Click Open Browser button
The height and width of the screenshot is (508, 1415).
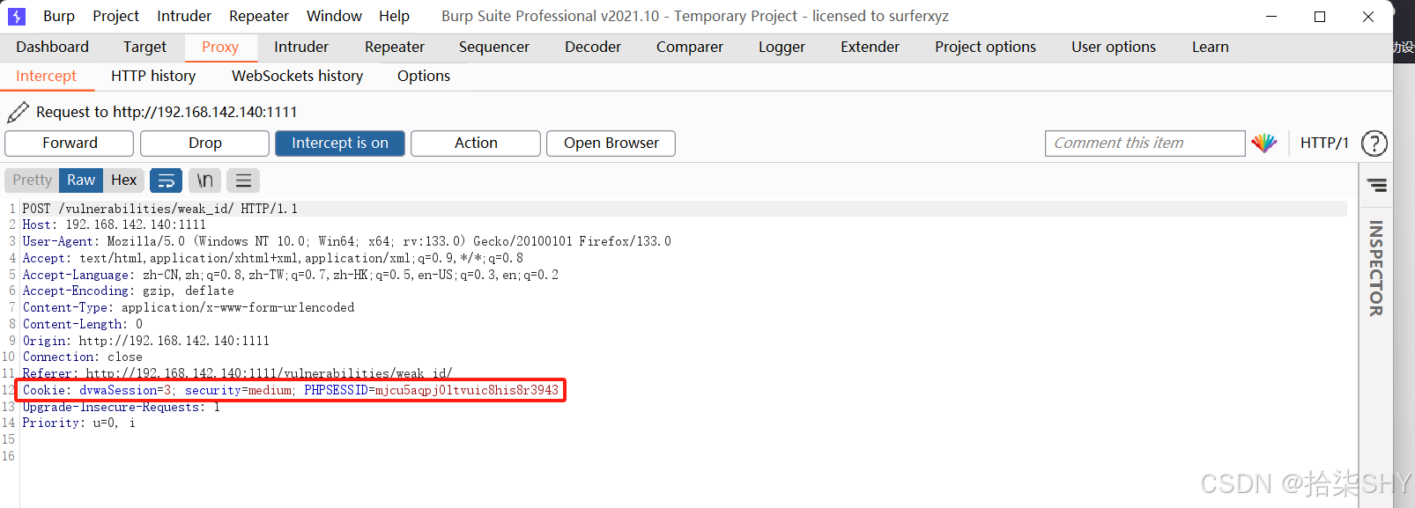[611, 144]
